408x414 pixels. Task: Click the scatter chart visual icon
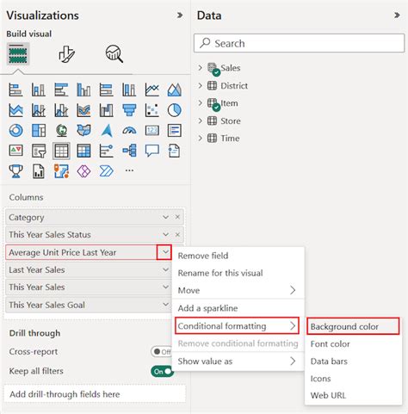(151, 110)
